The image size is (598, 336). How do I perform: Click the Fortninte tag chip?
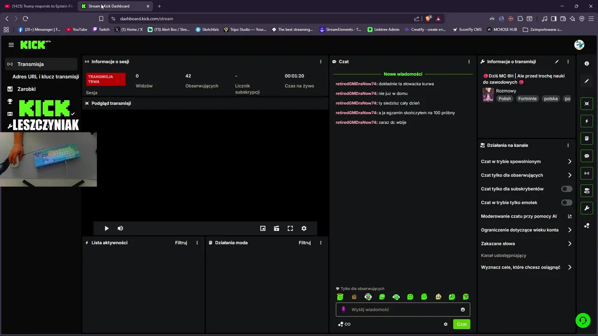pos(527,99)
